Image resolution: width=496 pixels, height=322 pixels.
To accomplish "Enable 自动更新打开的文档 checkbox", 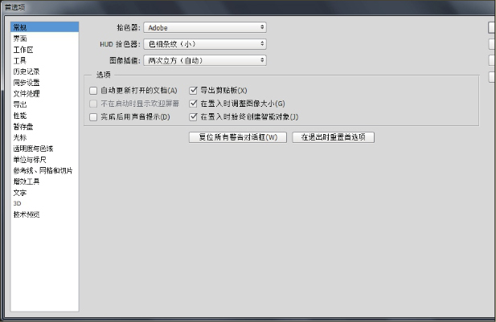I will point(93,91).
